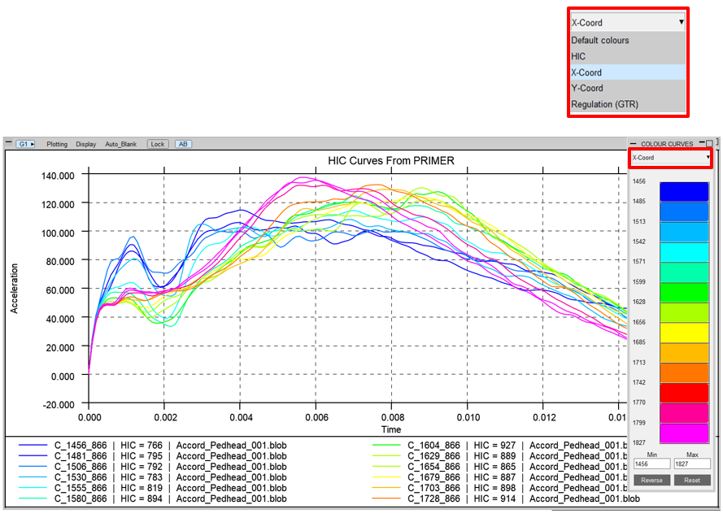The image size is (723, 518).
Task: Click the square undock icon on Colour Curves panel
Action: pyautogui.click(x=709, y=144)
